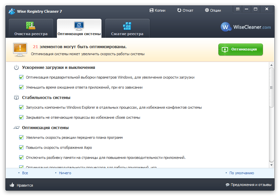Close the Wise Registry Cleaner window

(267, 9)
